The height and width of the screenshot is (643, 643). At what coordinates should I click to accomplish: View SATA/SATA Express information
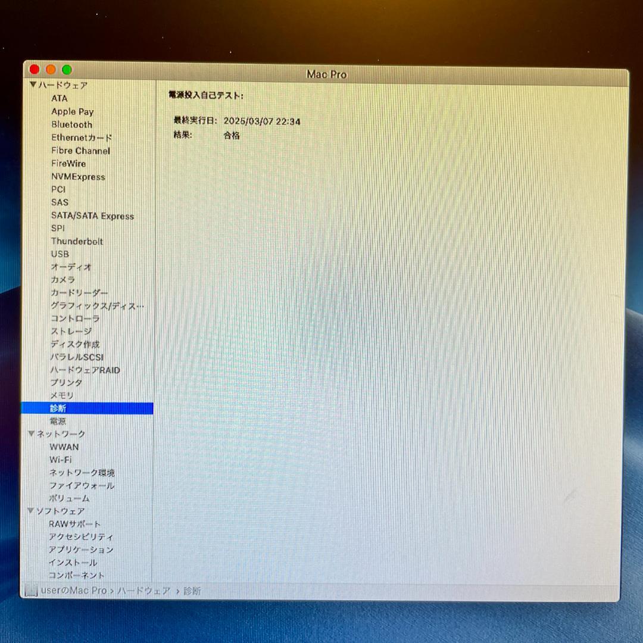coord(92,216)
